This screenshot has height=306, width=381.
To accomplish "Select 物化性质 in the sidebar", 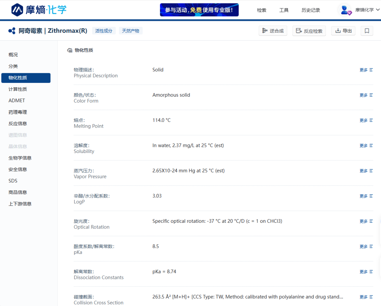I will pos(26,78).
